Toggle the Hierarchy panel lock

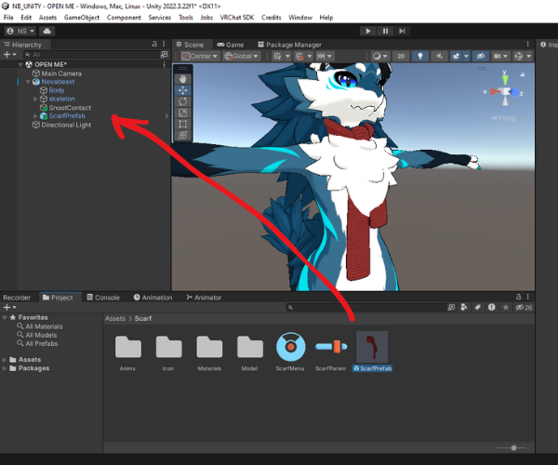tap(154, 44)
